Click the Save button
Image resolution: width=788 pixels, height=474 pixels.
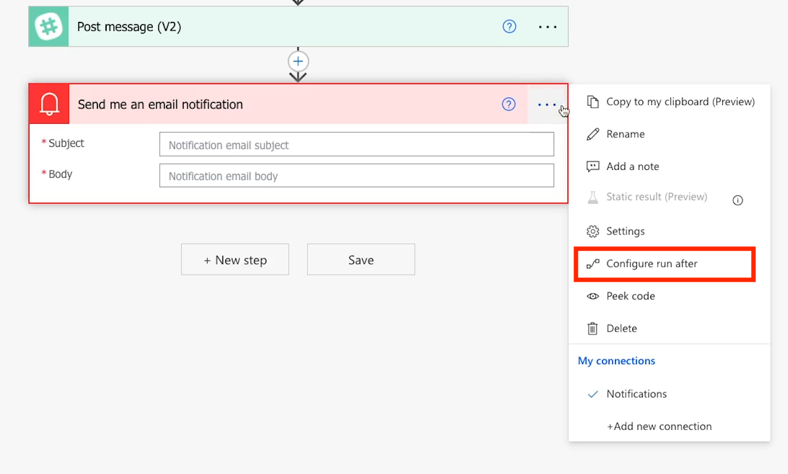coord(361,260)
